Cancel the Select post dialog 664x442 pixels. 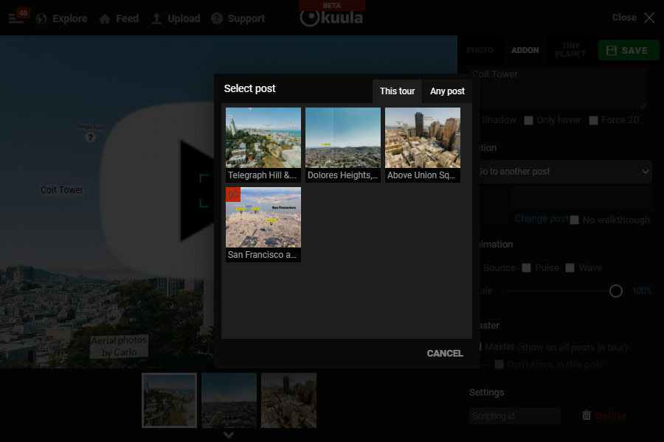click(445, 353)
